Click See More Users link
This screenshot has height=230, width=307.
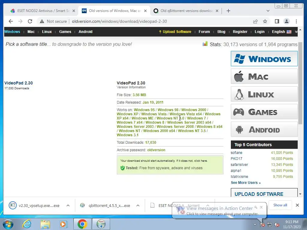[x=246, y=183]
